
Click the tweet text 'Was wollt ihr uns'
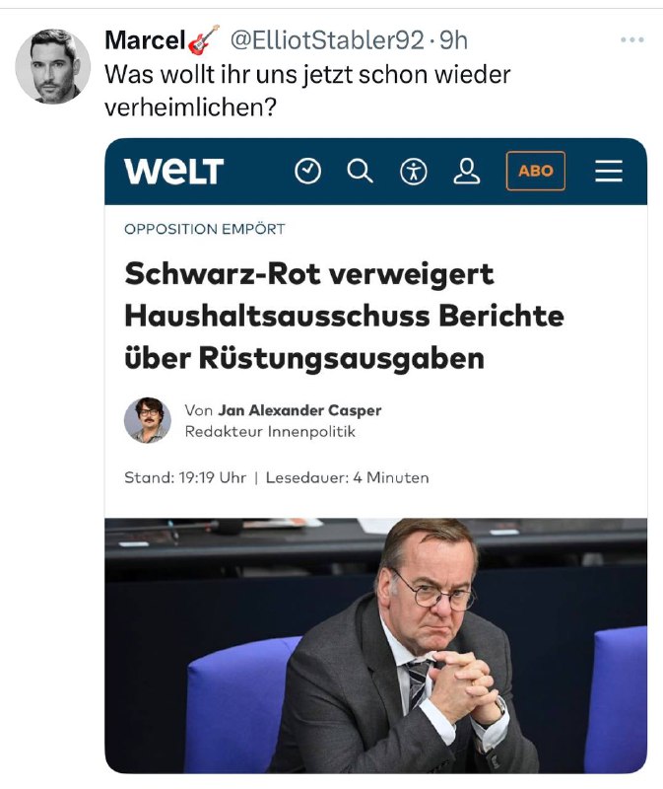point(203,75)
